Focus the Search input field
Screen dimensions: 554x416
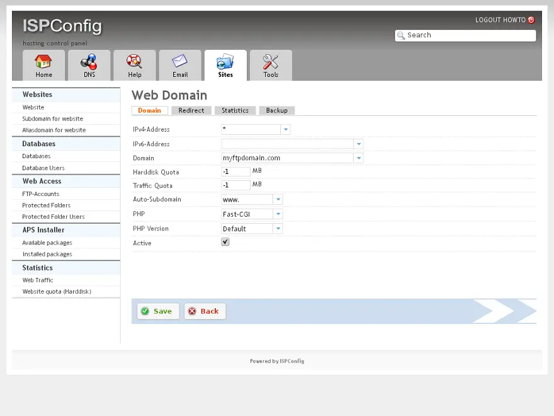tap(465, 35)
